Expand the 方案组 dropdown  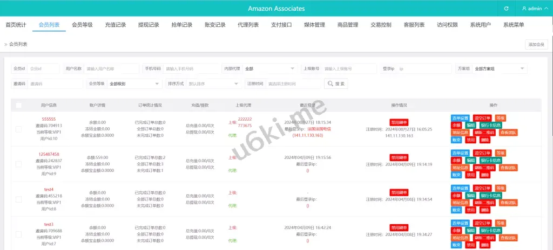tap(500, 69)
